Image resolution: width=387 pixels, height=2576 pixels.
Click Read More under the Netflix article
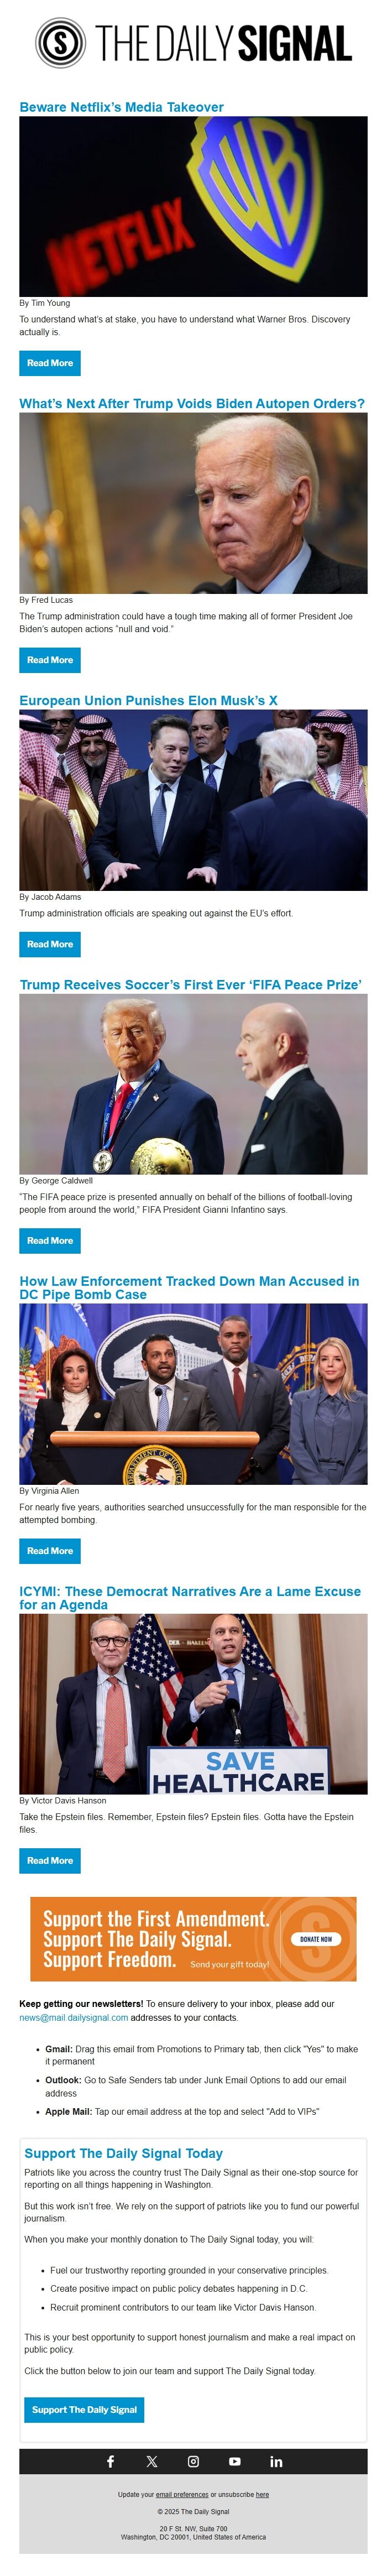pyautogui.click(x=50, y=363)
